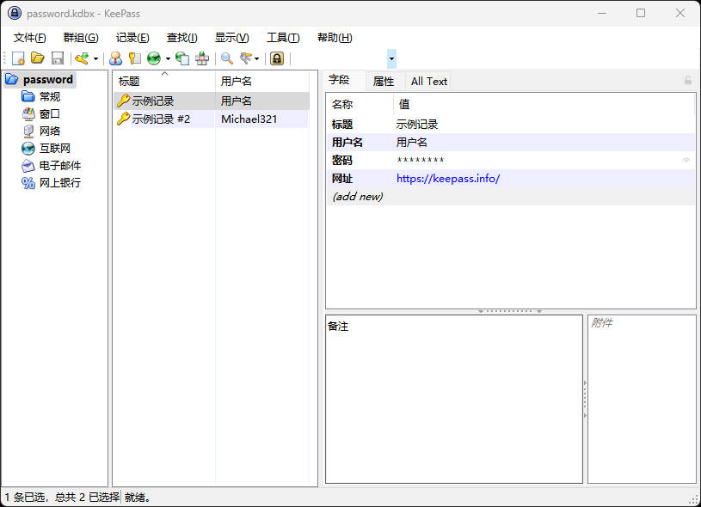
Task: Click the Find magnifier icon in toolbar
Action: tap(227, 58)
